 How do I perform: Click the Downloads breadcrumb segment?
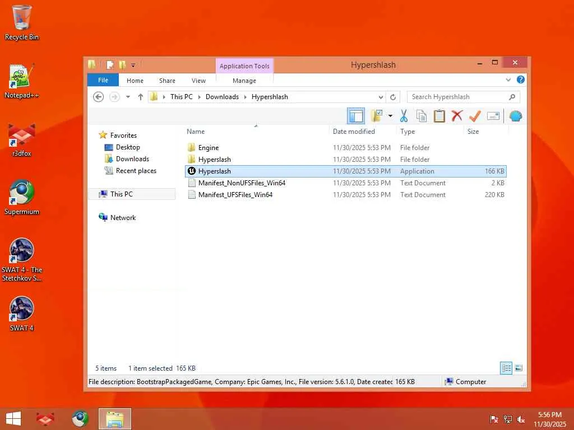tap(222, 97)
